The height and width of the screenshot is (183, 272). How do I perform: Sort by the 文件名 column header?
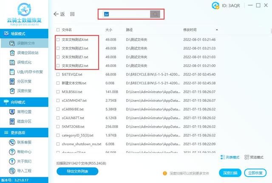coord(67,30)
